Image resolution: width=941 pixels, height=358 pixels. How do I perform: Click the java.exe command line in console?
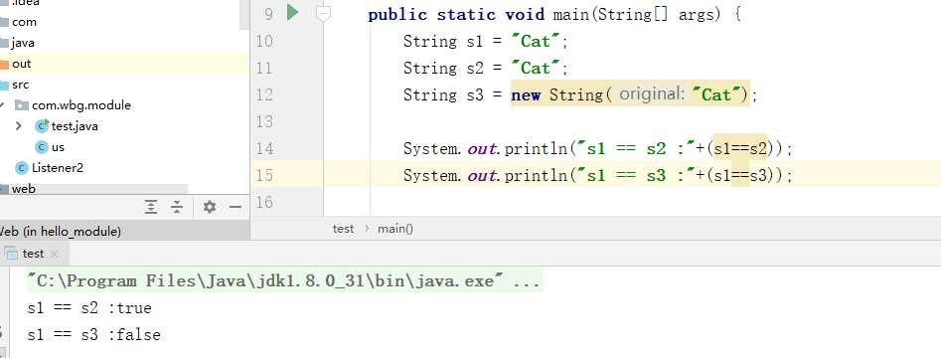click(284, 280)
